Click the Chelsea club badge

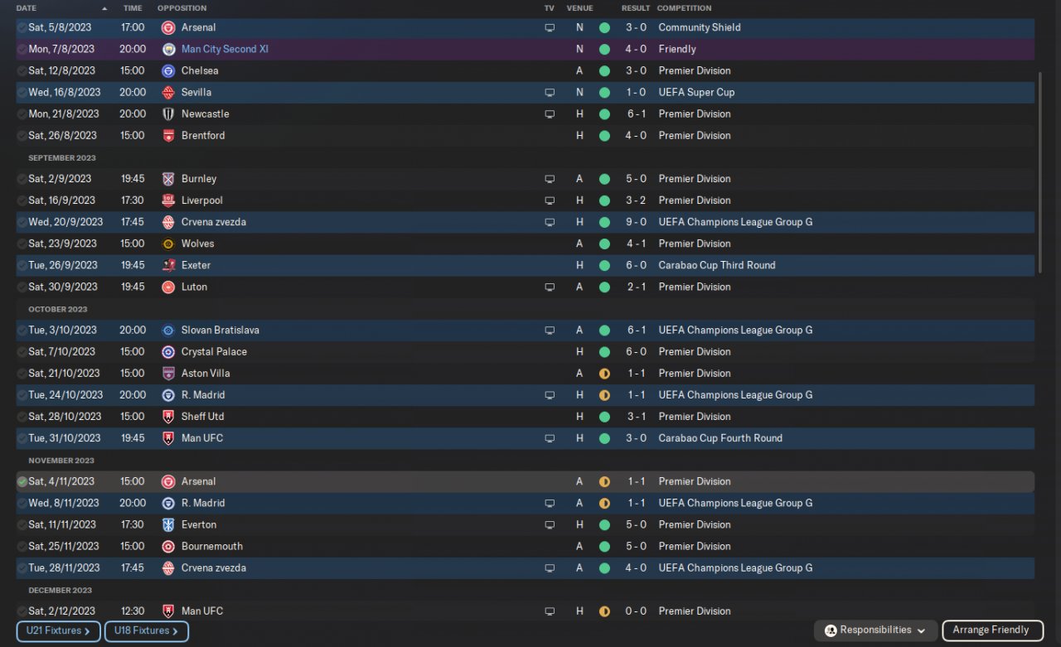click(168, 71)
